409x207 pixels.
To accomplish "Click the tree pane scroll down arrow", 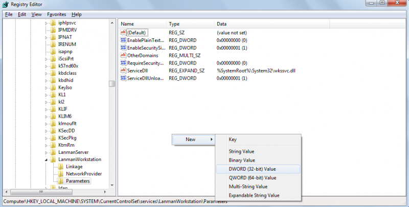I will pyautogui.click(x=112, y=186).
